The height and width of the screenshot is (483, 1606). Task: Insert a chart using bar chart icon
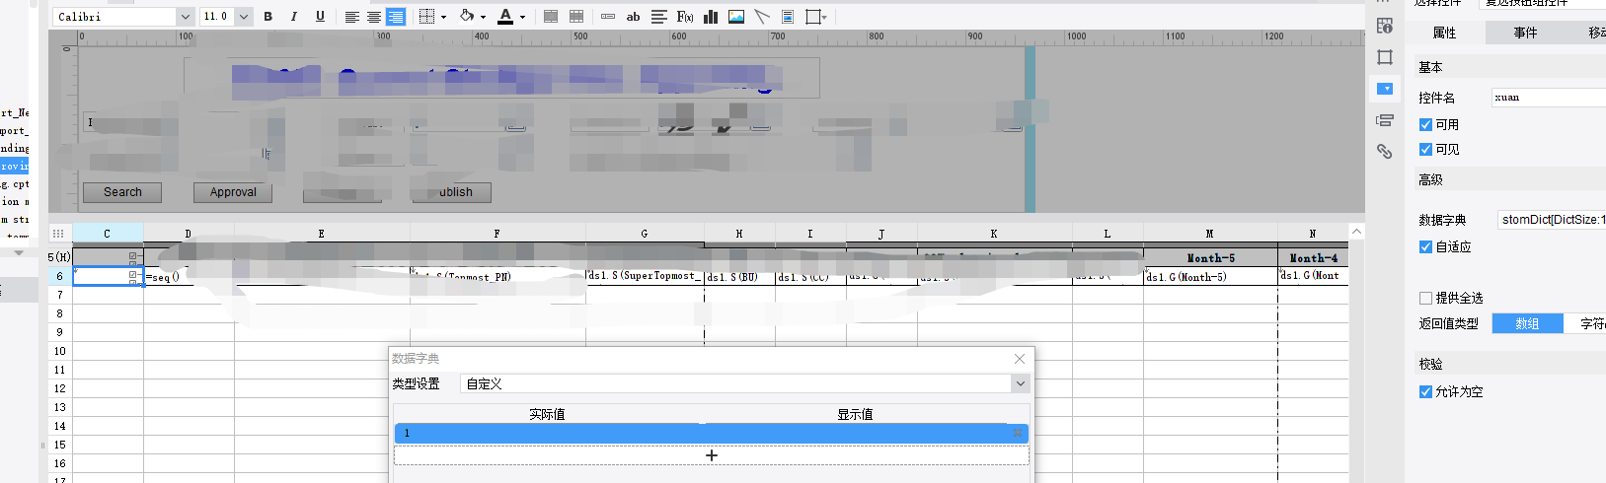pyautogui.click(x=711, y=17)
